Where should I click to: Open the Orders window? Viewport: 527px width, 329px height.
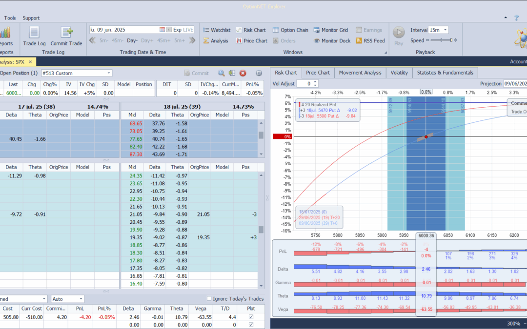point(284,40)
